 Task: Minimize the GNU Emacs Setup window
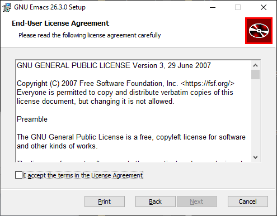213,7
